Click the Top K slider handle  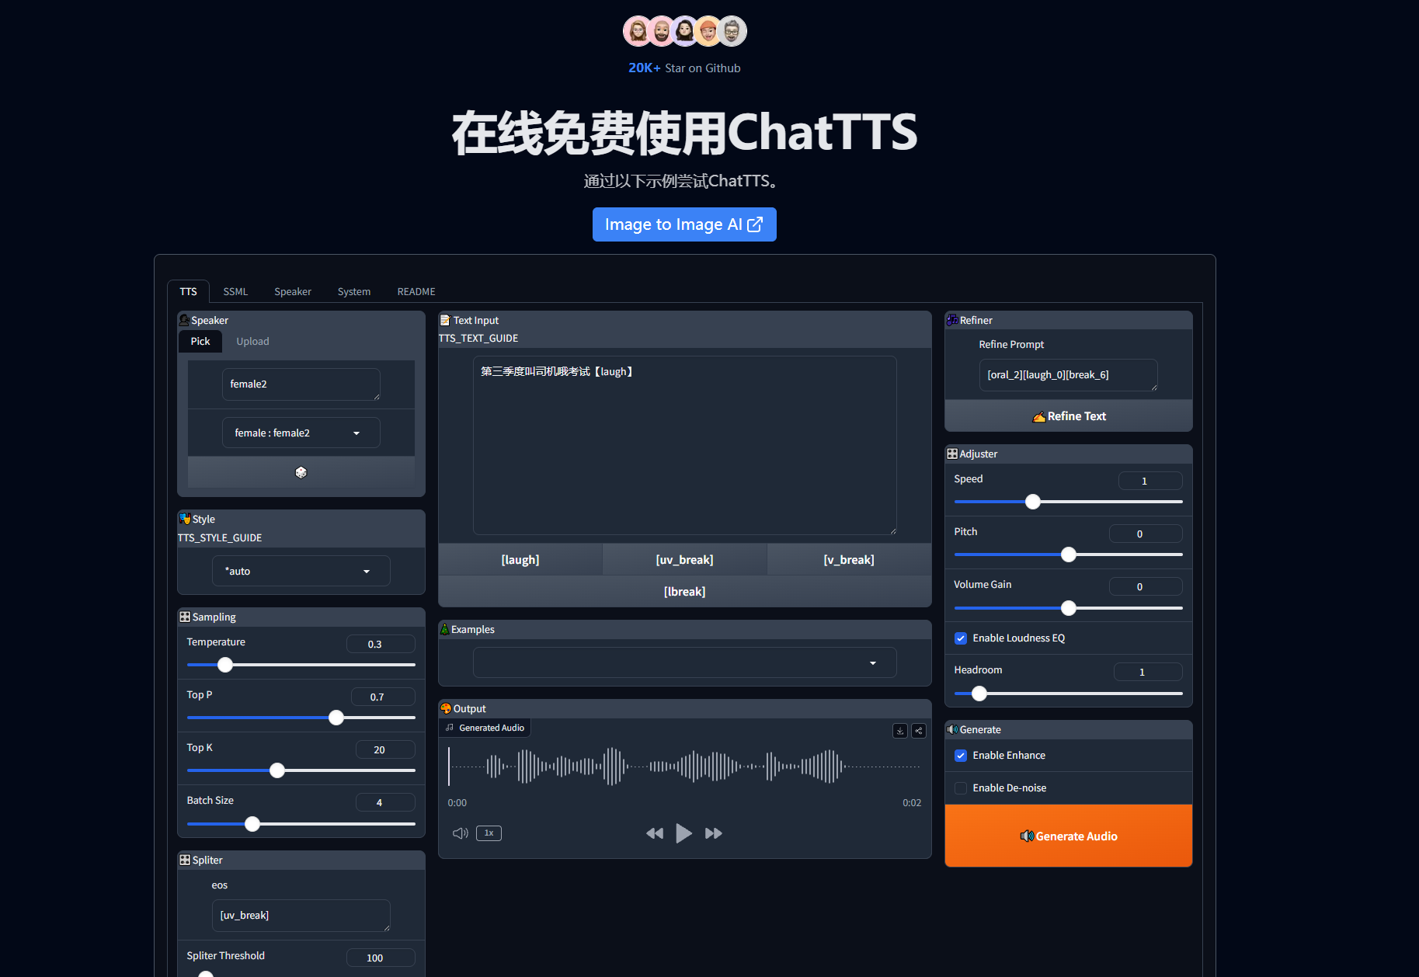[277, 770]
